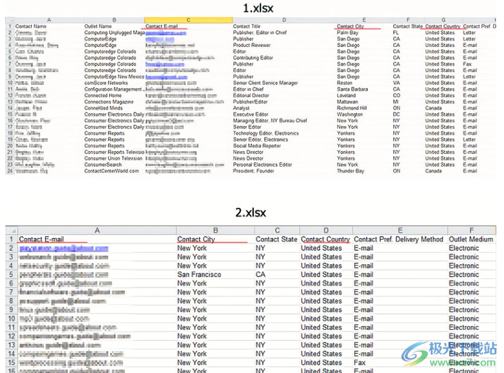Click the Contact State header cell in 2.xlsx
Image resolution: width=504 pixels, height=373 pixels.
(276, 239)
